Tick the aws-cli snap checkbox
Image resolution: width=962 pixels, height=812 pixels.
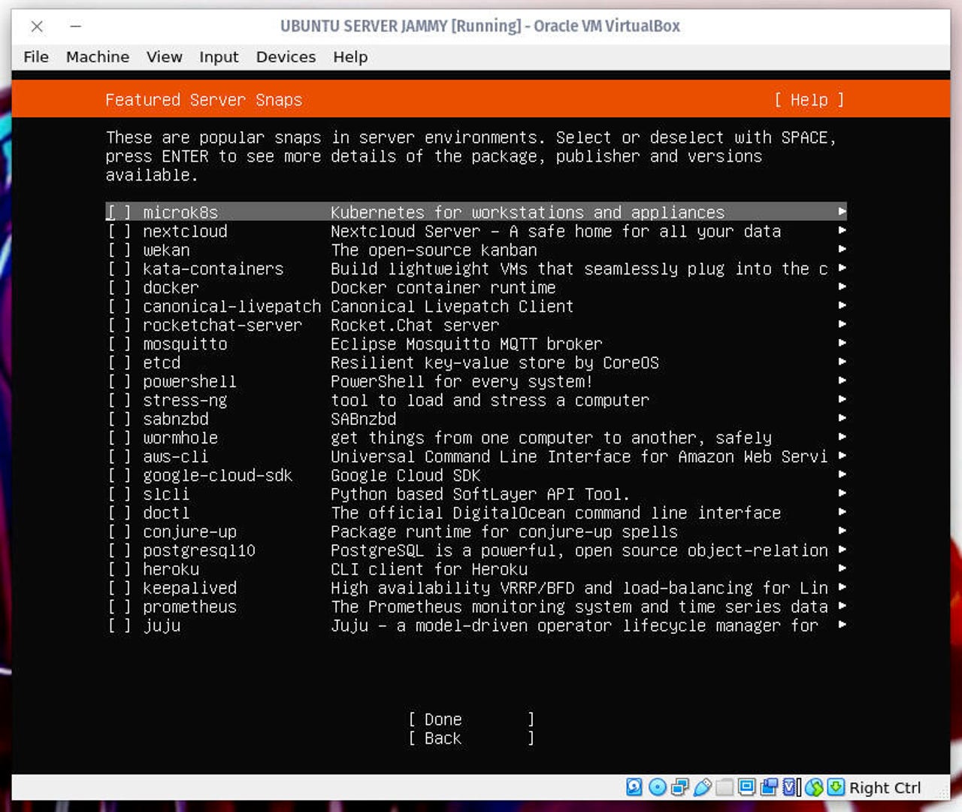coord(119,456)
